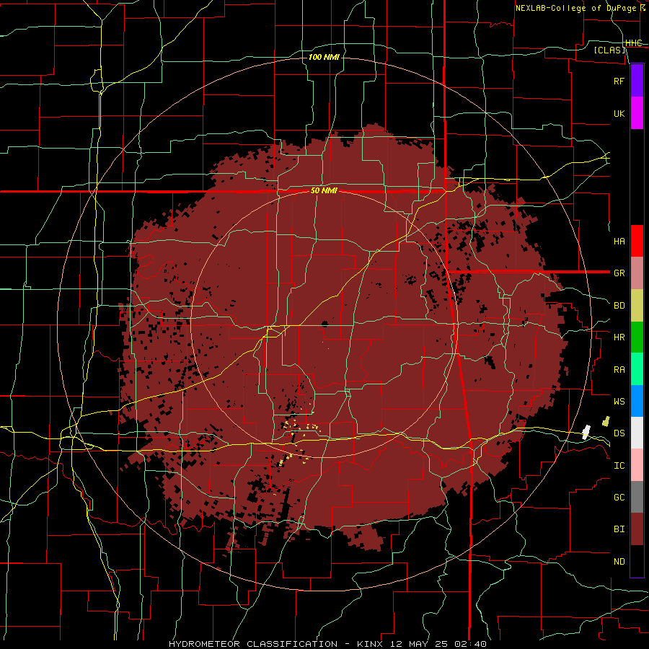
Task: Click the DS legend label
Action: tap(619, 433)
